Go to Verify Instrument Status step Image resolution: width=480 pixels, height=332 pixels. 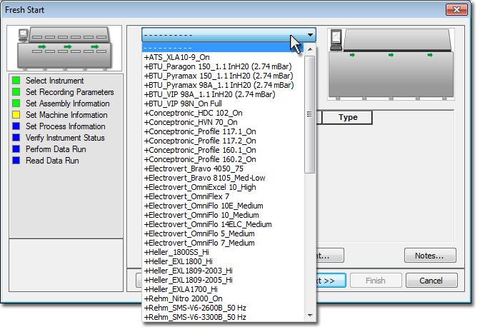point(65,138)
